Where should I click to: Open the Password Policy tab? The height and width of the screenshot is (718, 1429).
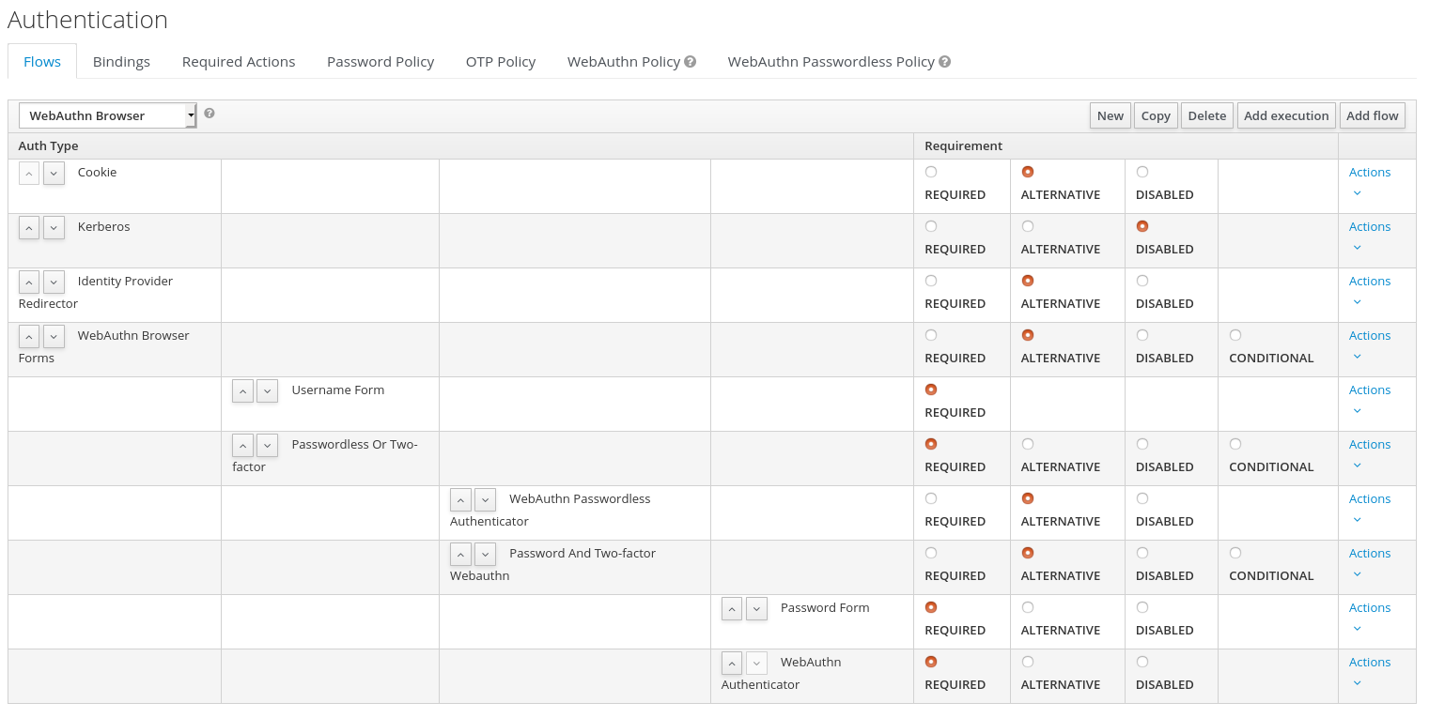point(381,61)
